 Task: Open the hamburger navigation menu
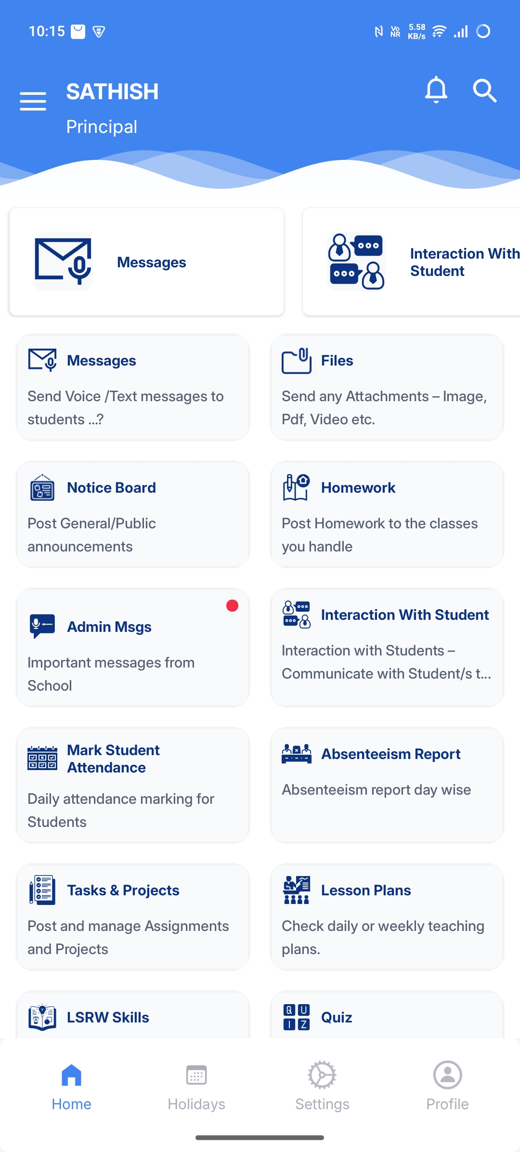[x=33, y=101]
